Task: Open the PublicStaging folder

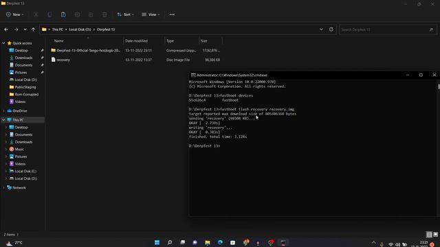Action: [25, 87]
